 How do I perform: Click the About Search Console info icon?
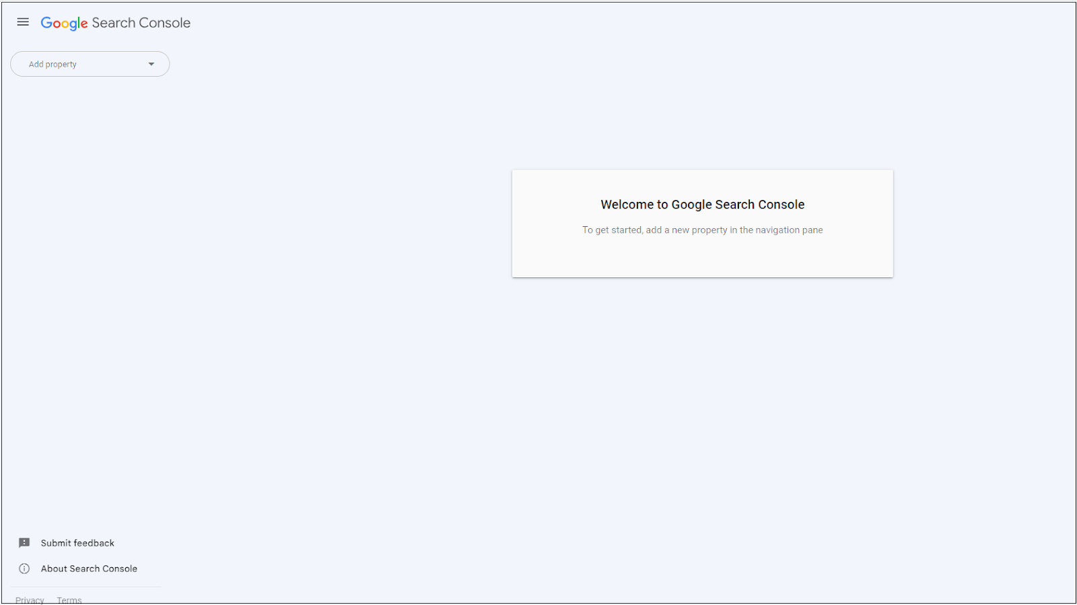point(24,569)
